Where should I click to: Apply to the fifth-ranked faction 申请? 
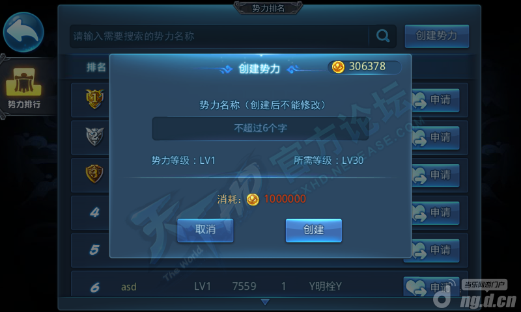click(436, 250)
